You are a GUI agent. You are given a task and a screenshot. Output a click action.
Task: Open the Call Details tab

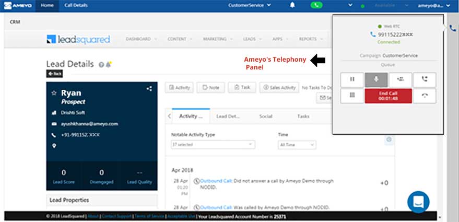pos(76,5)
